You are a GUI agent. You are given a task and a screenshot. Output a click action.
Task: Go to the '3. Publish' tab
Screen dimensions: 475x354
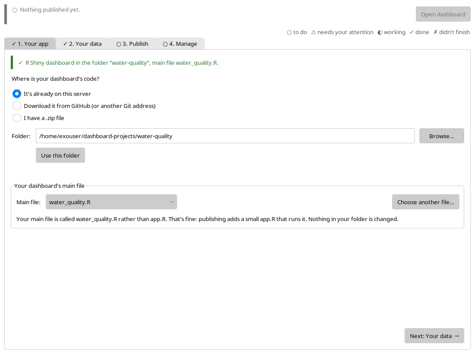coord(132,44)
